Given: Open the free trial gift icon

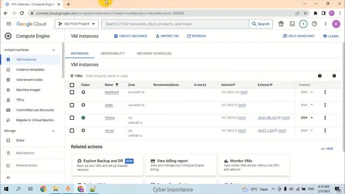Looking at the screenshot, I should [x=281, y=24].
